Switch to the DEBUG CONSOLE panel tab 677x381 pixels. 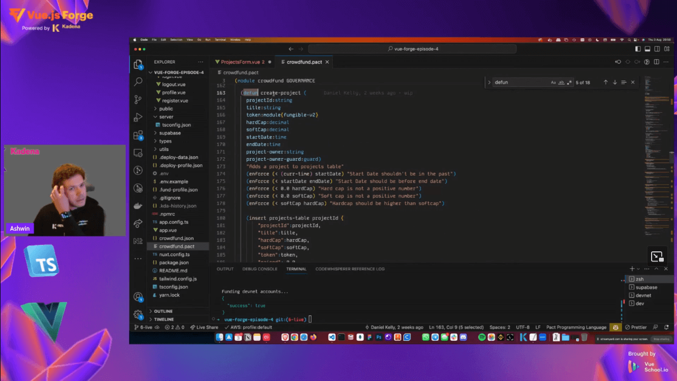(260, 269)
